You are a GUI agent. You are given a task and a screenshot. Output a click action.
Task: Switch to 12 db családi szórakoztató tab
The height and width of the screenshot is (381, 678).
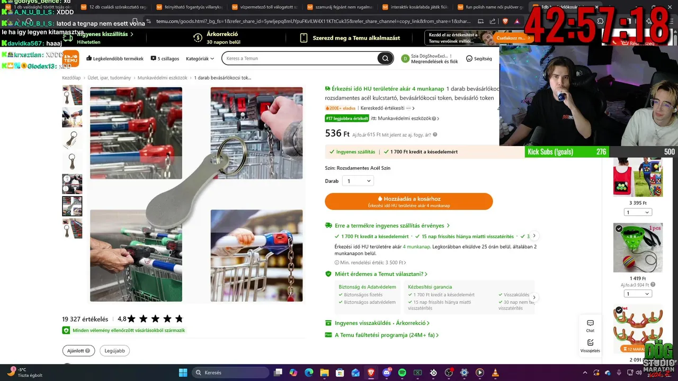tap(114, 7)
